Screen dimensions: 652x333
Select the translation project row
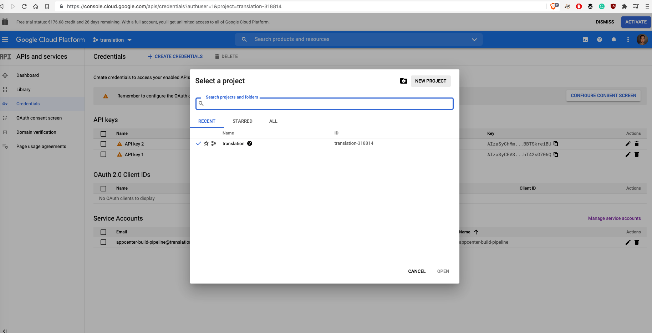[x=325, y=143]
